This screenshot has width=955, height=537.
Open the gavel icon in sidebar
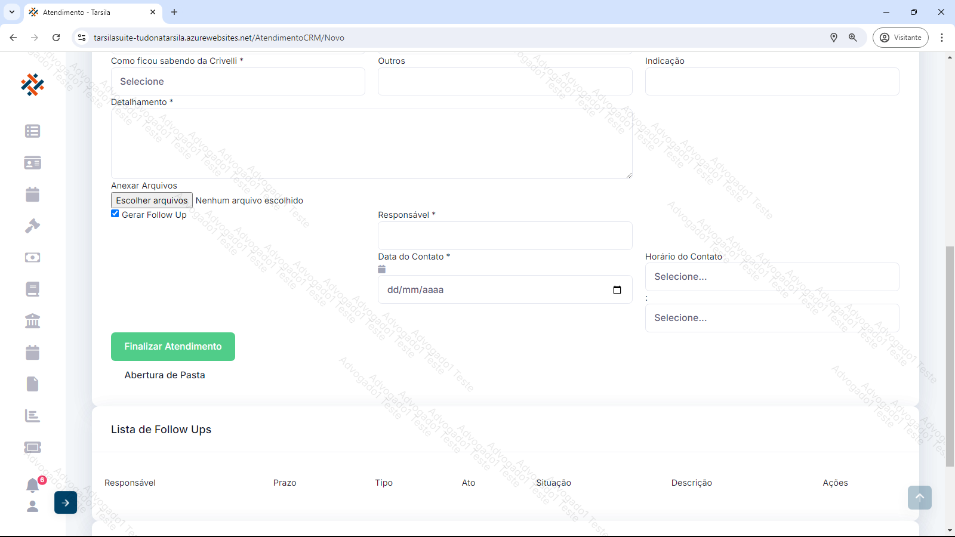[32, 226]
